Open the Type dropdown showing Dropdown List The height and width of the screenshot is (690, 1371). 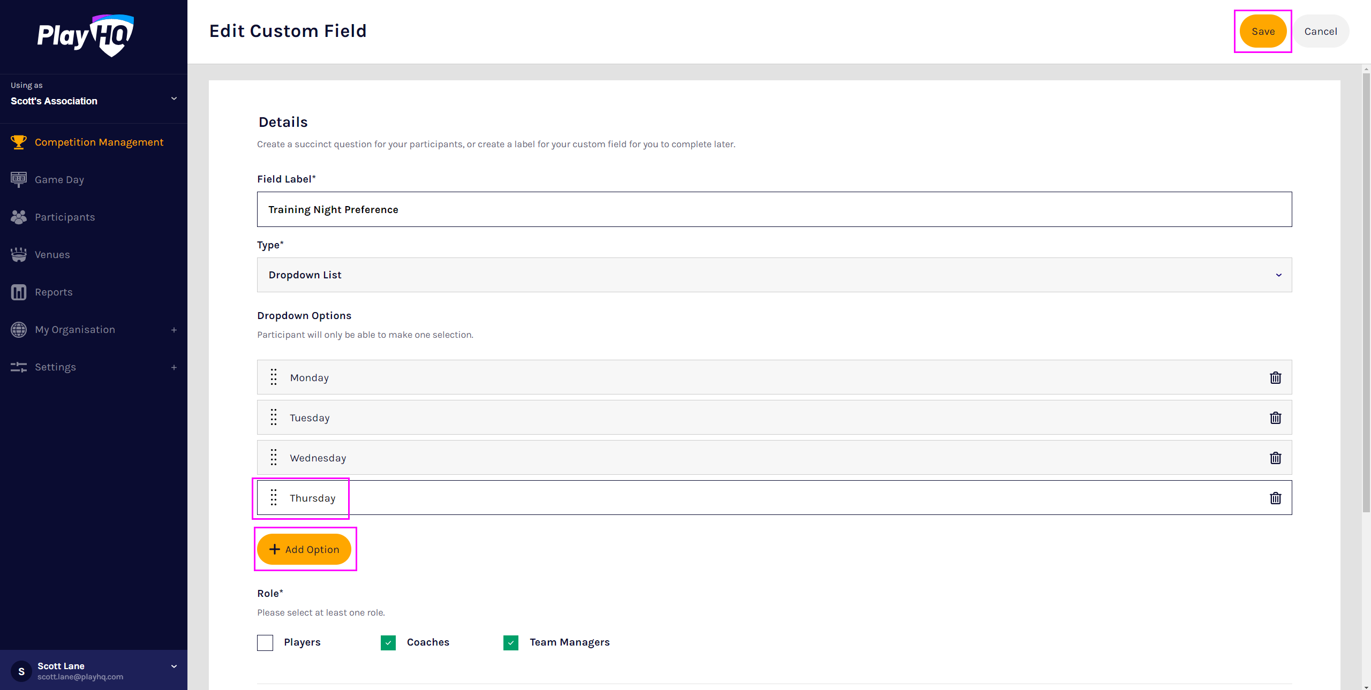(x=774, y=275)
